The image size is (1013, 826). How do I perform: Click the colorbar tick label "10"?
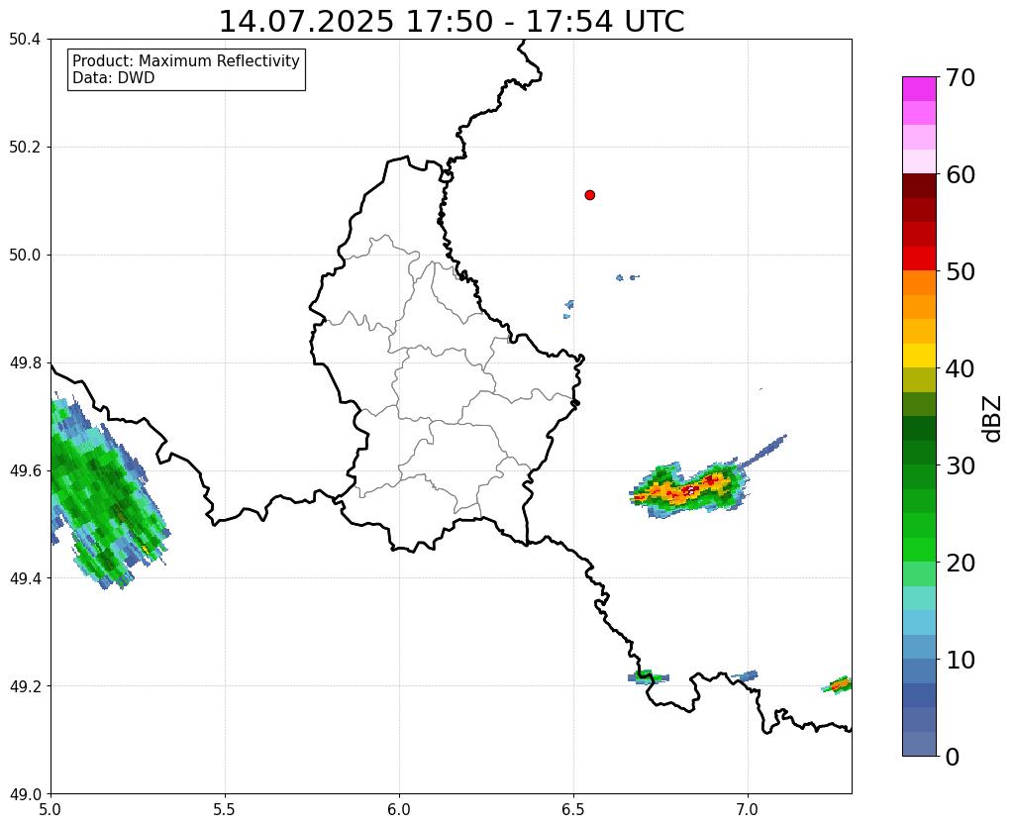(x=961, y=660)
